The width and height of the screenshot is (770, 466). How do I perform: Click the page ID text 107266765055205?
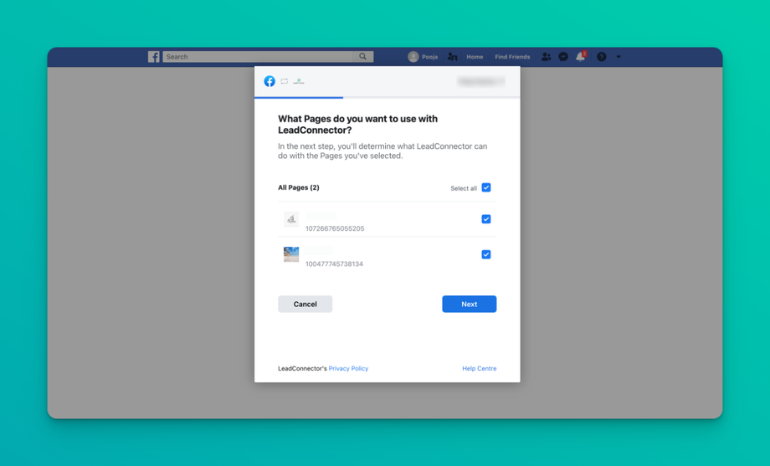[335, 228]
